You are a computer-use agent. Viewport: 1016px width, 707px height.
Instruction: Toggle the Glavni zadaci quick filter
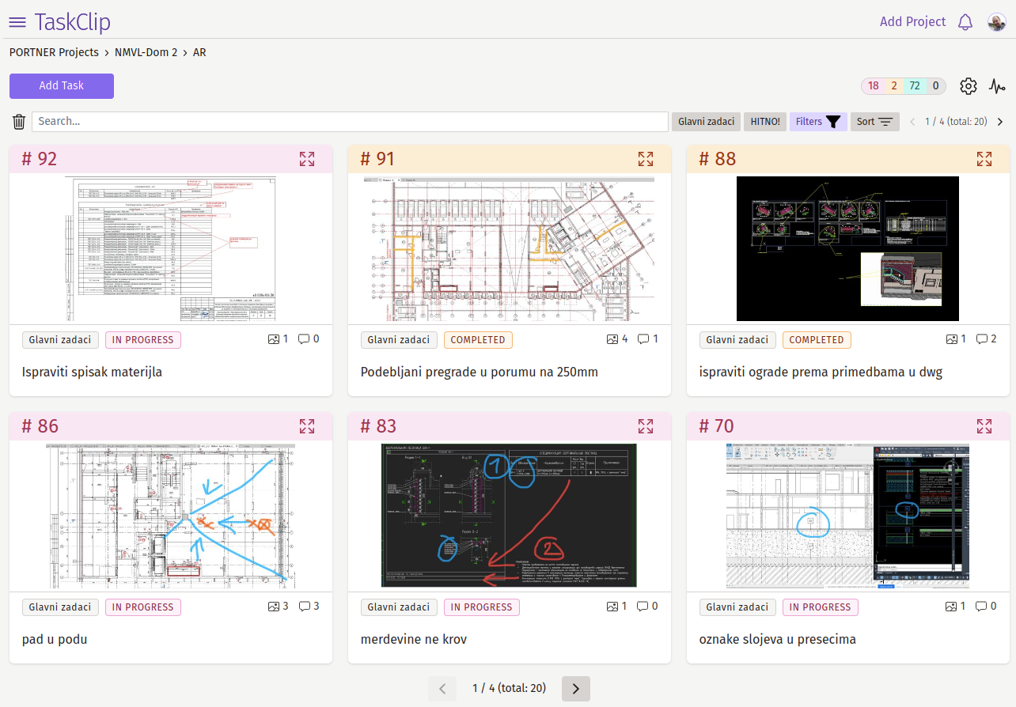(706, 122)
